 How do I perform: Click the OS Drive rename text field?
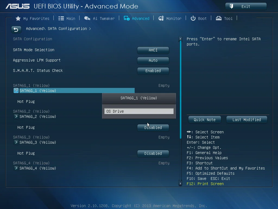[x=139, y=111]
